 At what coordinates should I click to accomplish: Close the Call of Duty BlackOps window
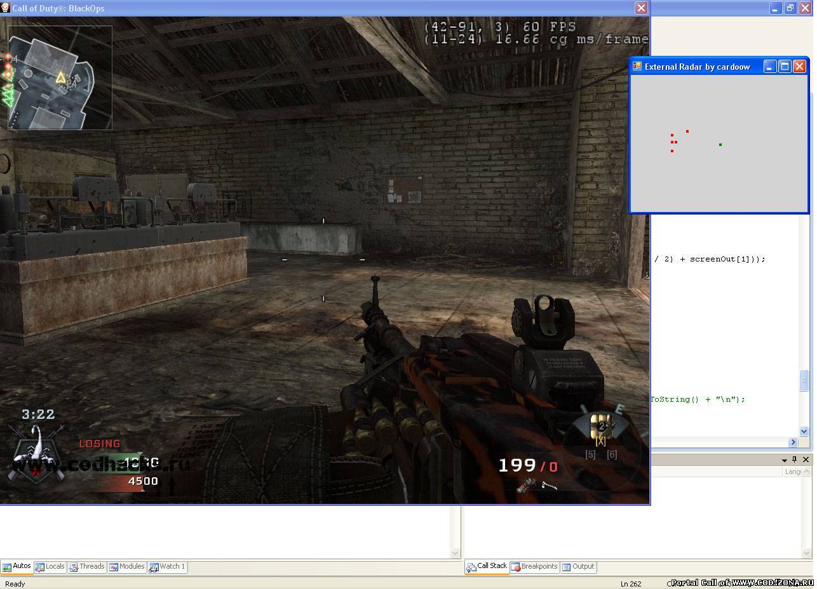641,8
